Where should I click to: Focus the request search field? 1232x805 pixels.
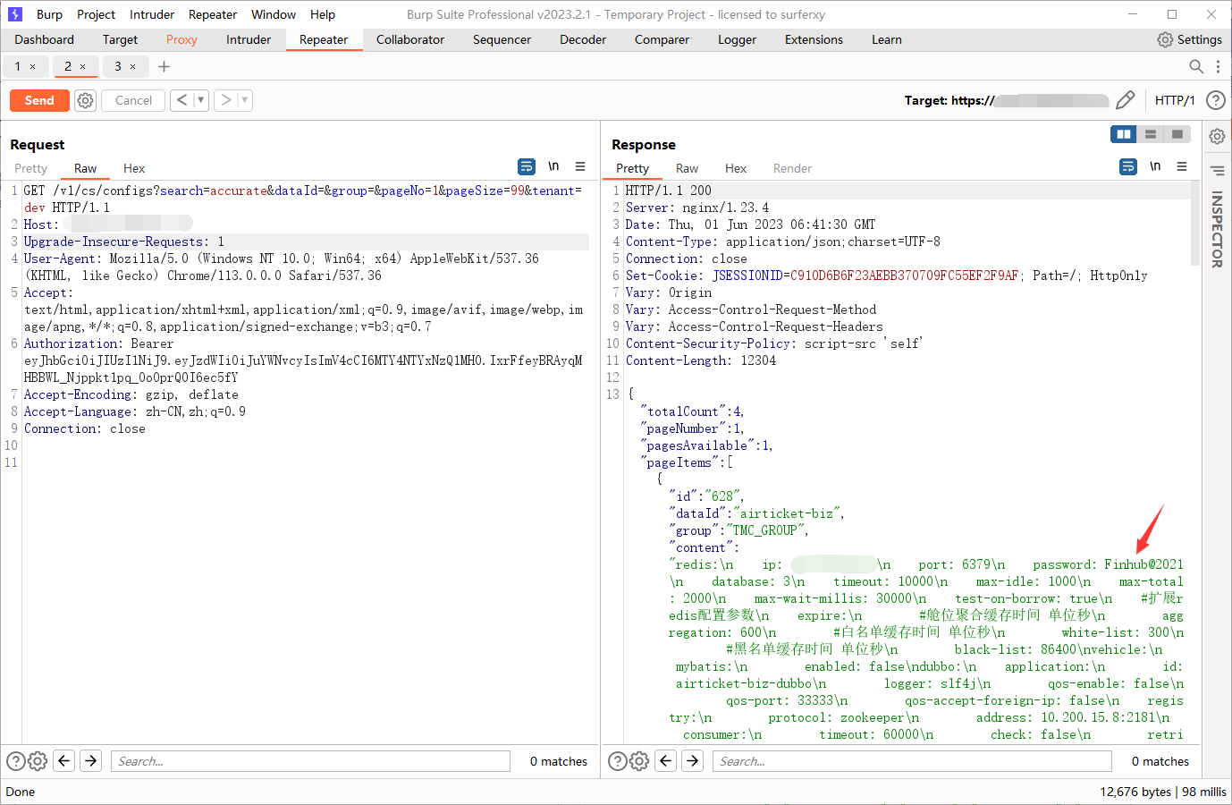click(x=310, y=761)
